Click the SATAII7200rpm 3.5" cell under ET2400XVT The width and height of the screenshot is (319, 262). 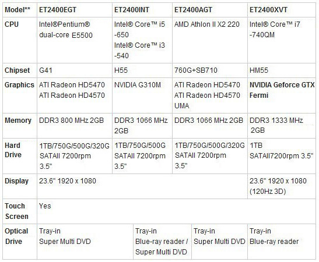pos(281,156)
